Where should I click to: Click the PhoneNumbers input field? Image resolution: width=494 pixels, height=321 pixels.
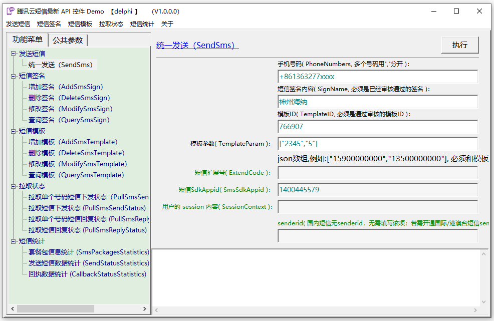click(x=378, y=77)
